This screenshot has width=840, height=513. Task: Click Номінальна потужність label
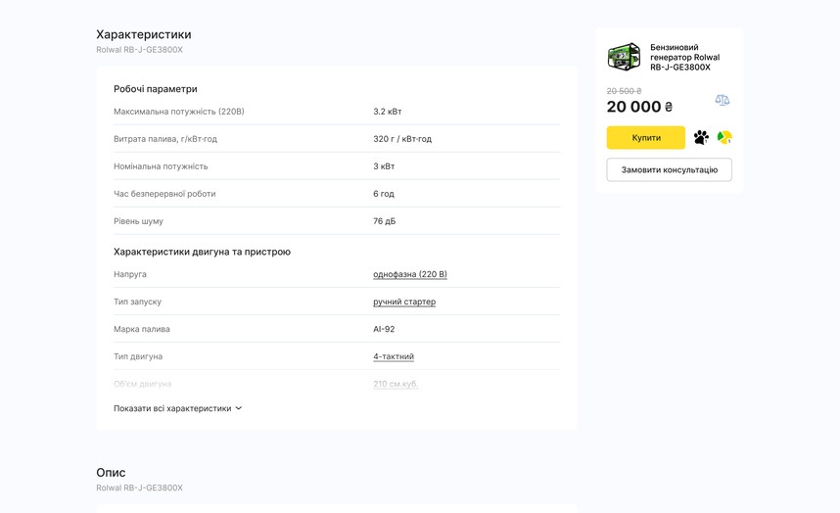coord(161,166)
